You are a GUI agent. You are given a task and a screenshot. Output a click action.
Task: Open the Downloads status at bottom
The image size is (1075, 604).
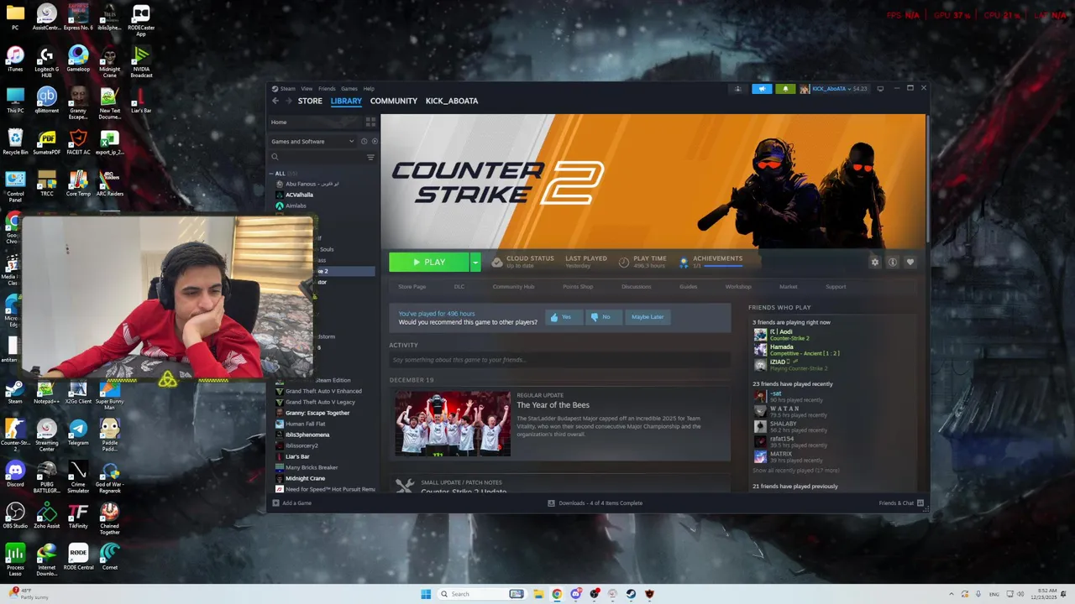(x=595, y=503)
